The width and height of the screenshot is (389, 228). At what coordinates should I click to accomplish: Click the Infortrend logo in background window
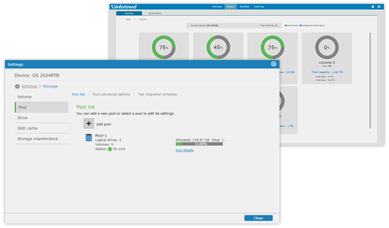pyautogui.click(x=124, y=7)
